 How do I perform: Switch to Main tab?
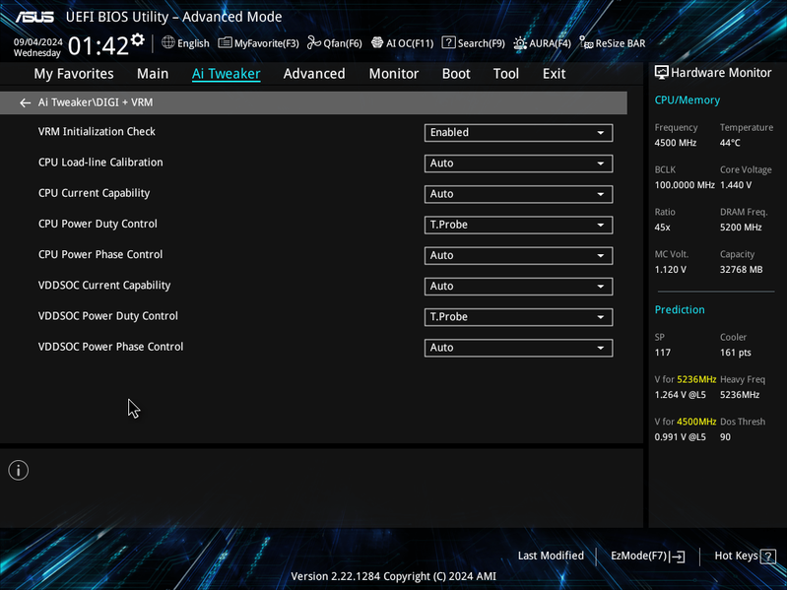coord(153,74)
